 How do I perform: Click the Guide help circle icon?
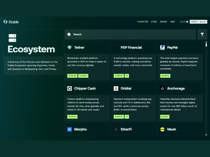click(x=187, y=22)
